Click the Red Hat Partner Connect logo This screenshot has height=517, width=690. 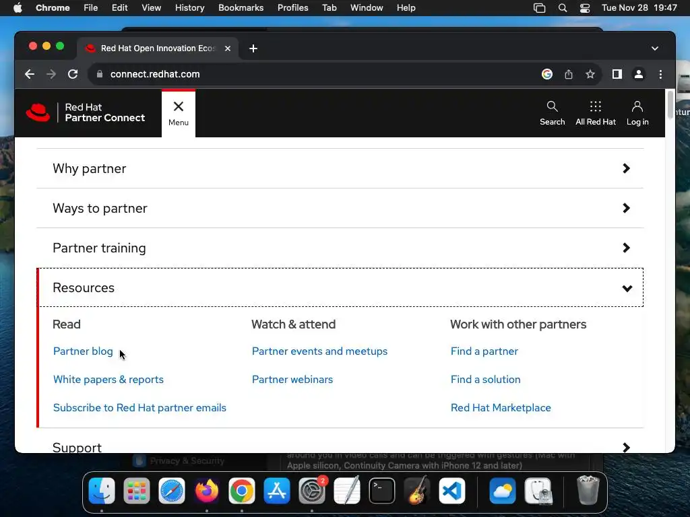pyautogui.click(x=86, y=112)
